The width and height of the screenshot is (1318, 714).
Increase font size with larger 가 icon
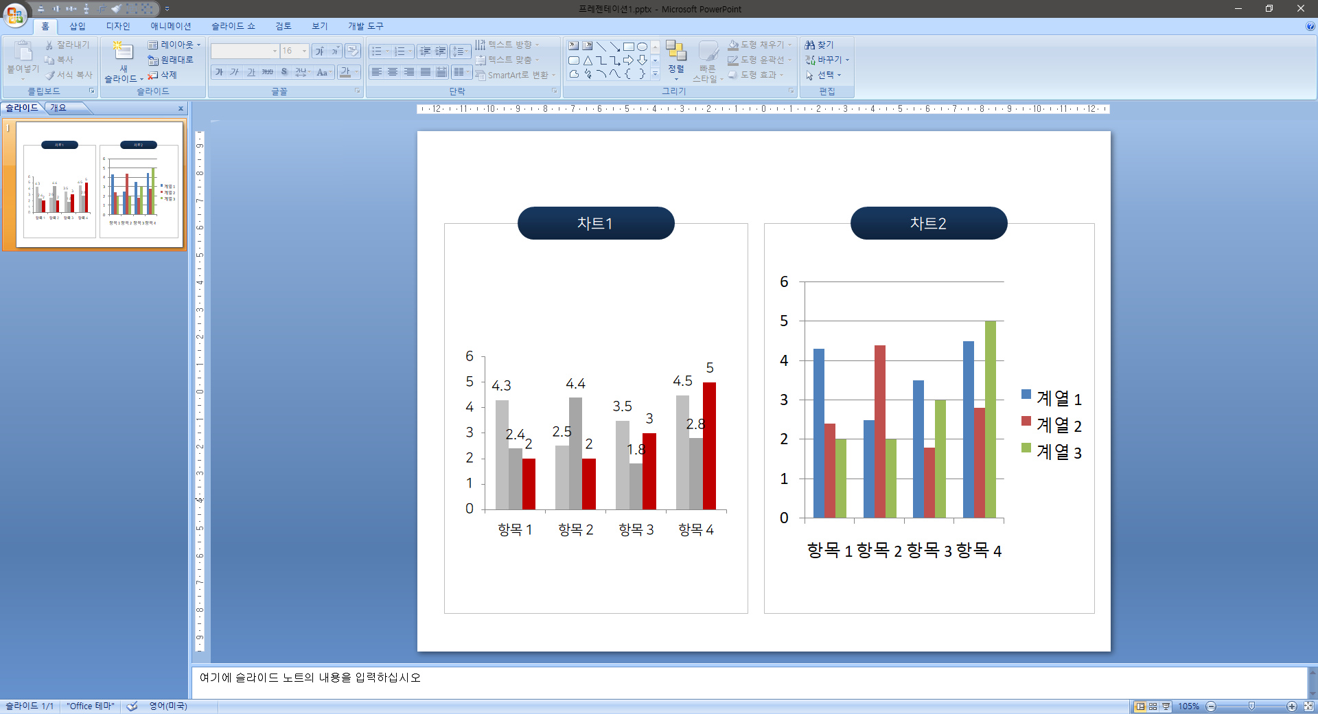click(319, 51)
